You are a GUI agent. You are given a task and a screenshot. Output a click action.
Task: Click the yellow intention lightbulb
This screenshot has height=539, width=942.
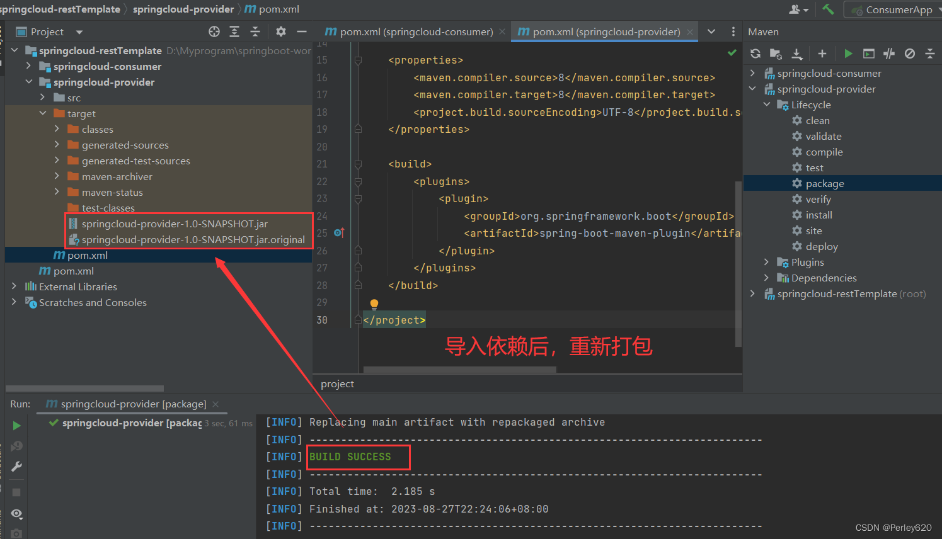click(374, 305)
